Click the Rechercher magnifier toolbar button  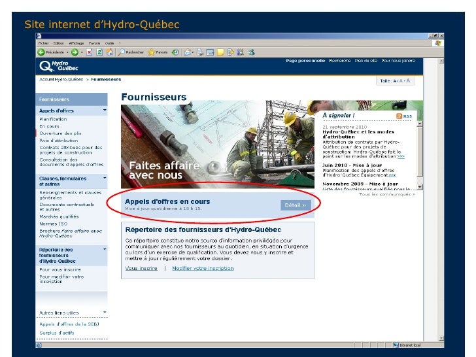131,52
